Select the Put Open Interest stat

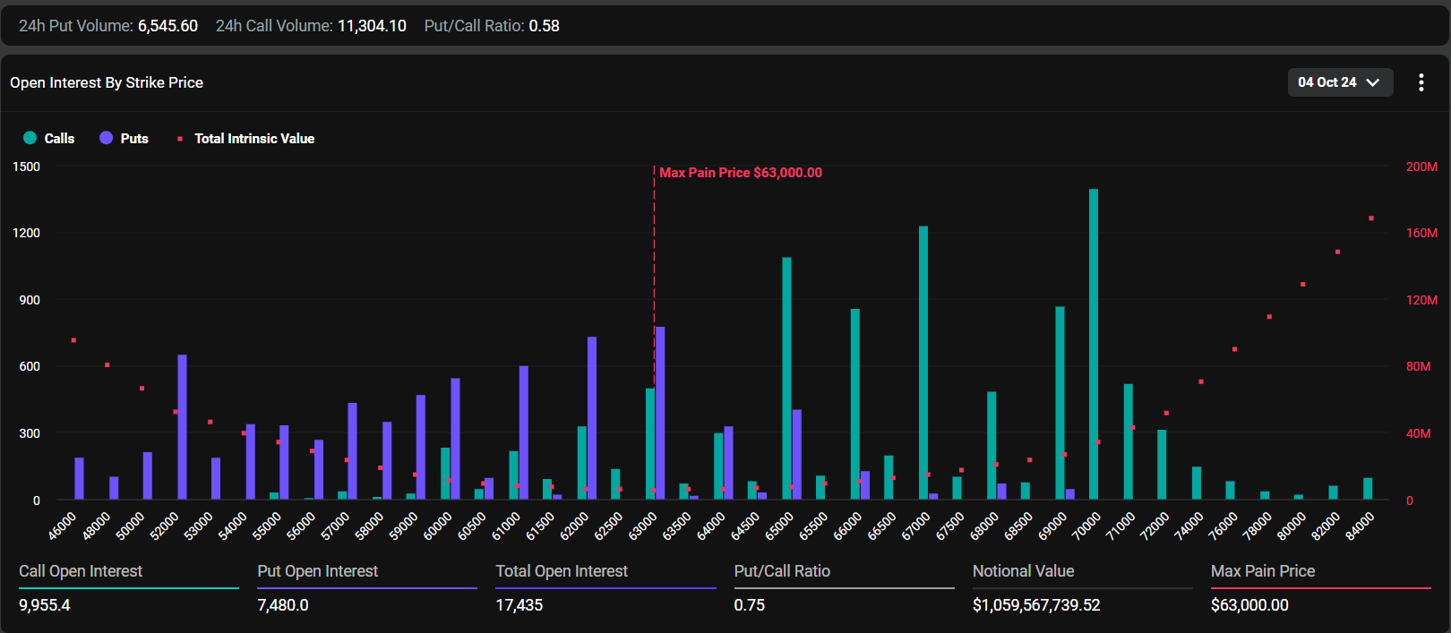(317, 571)
